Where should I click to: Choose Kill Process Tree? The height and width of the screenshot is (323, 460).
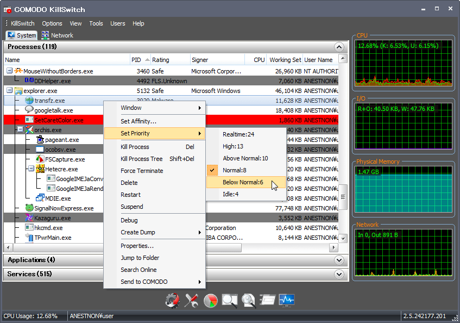click(154, 159)
